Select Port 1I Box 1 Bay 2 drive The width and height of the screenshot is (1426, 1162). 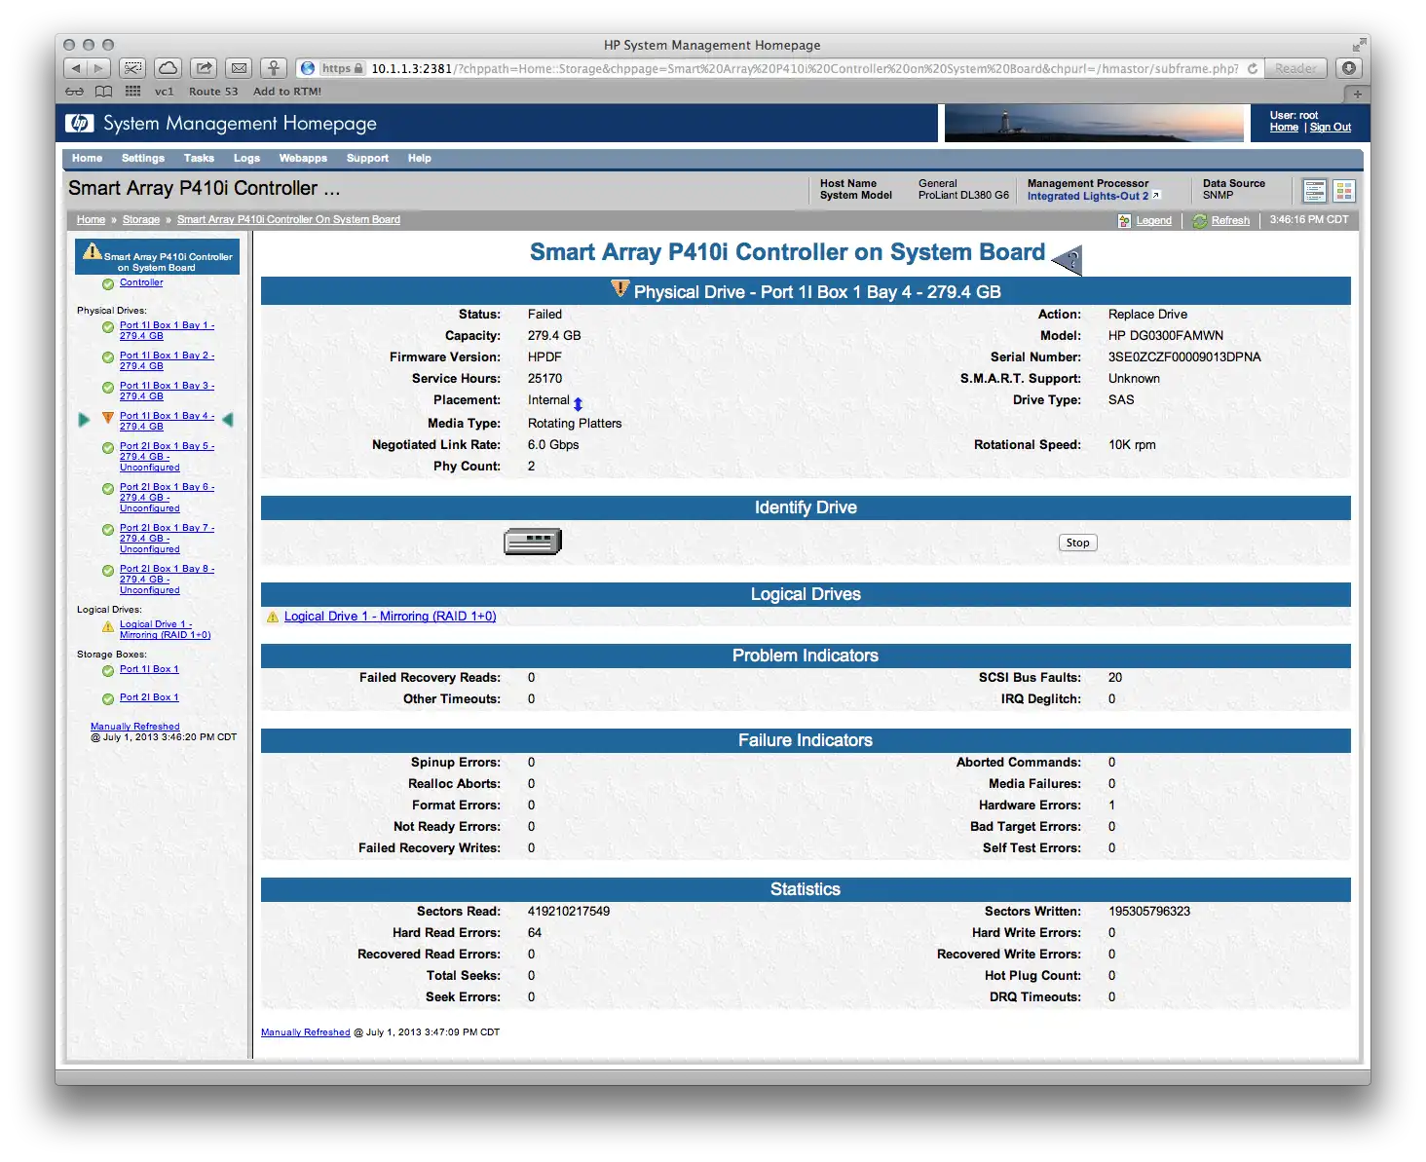point(167,360)
